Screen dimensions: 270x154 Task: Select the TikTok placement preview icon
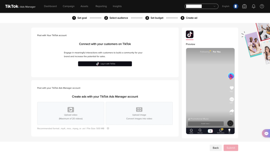click(x=190, y=34)
